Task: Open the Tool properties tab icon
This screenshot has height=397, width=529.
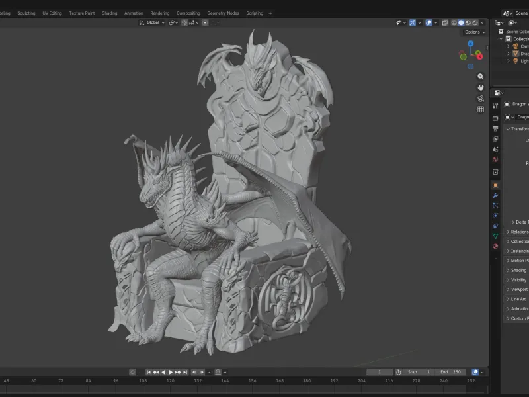Action: click(x=495, y=106)
